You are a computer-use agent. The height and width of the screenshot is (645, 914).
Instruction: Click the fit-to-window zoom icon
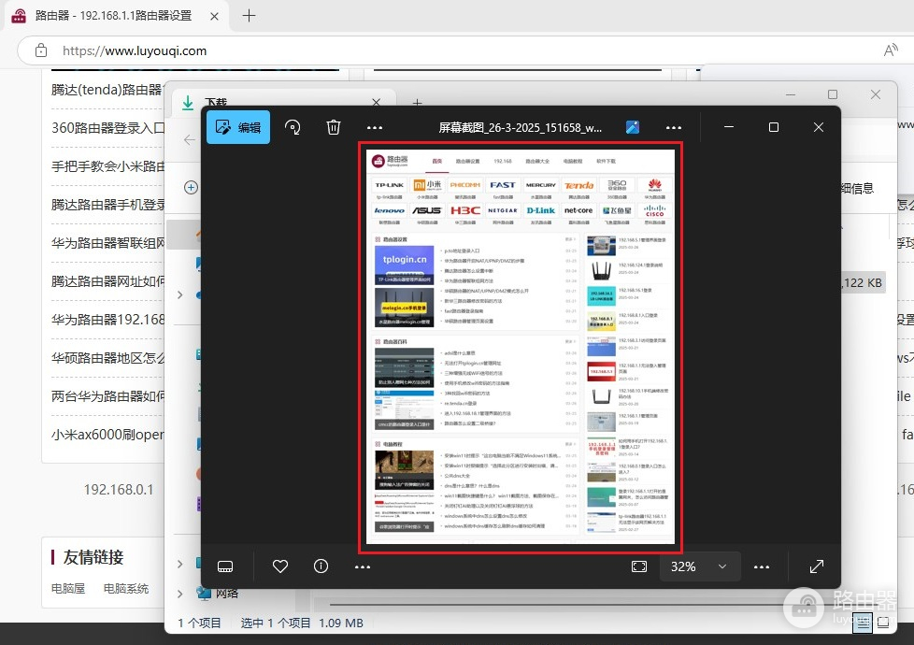[x=639, y=566]
